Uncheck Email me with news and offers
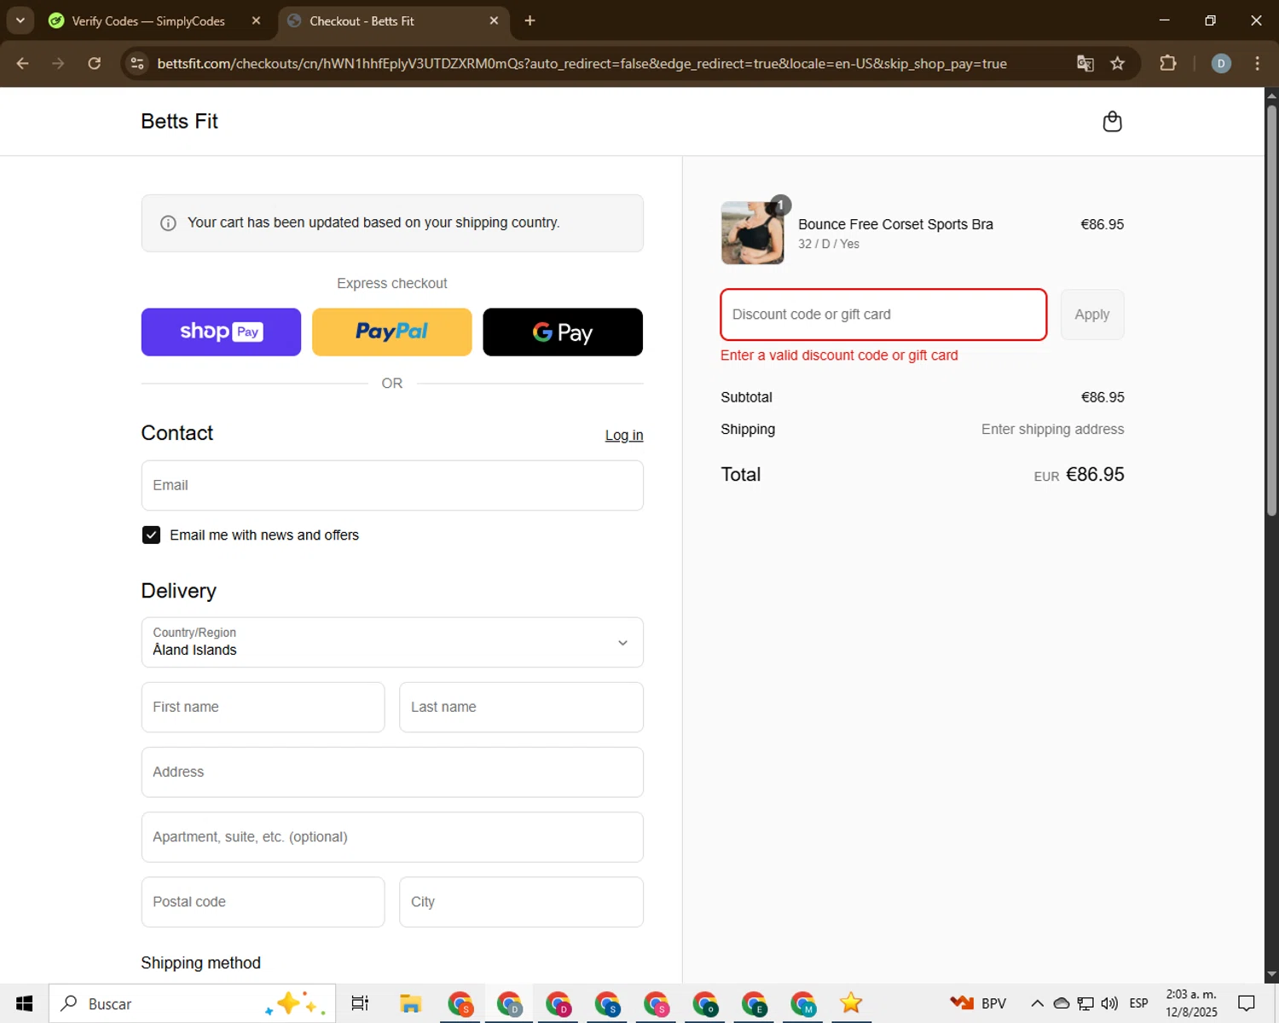 point(151,535)
